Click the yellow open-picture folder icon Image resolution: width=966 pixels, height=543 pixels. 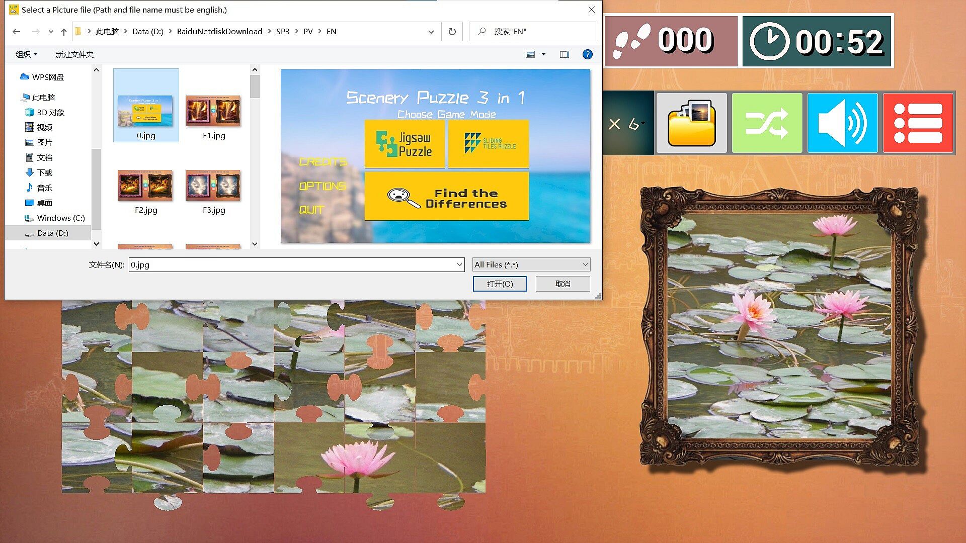pos(691,123)
